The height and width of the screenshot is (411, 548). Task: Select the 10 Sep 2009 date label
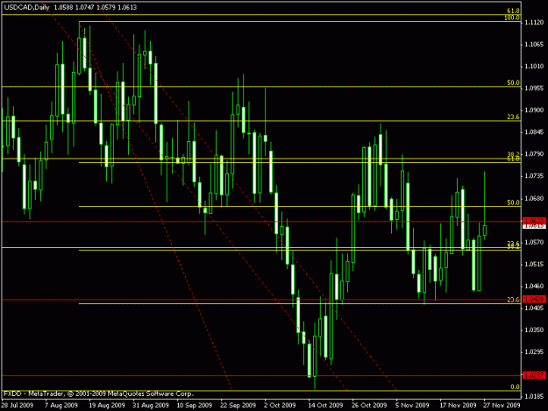[x=195, y=405]
